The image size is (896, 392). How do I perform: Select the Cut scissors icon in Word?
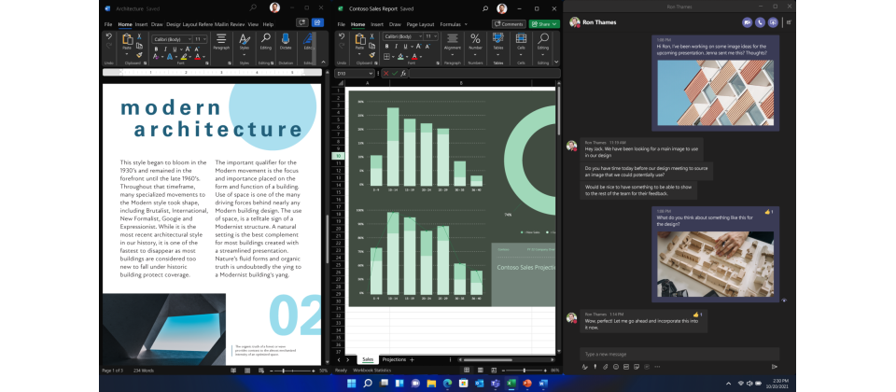tap(139, 36)
